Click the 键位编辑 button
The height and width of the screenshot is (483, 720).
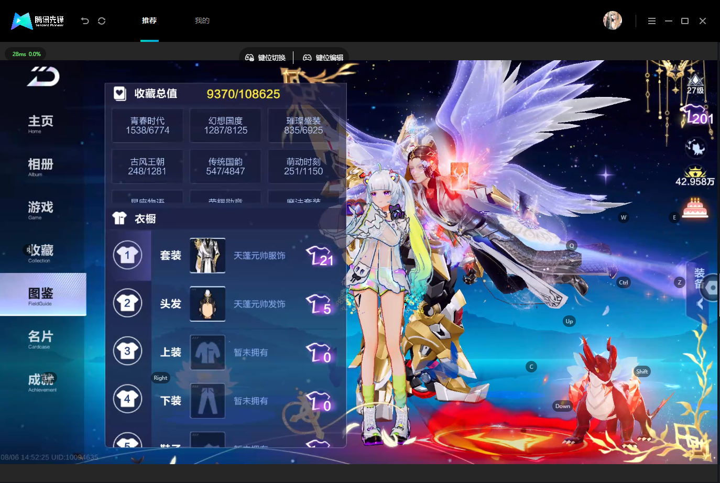pos(323,58)
